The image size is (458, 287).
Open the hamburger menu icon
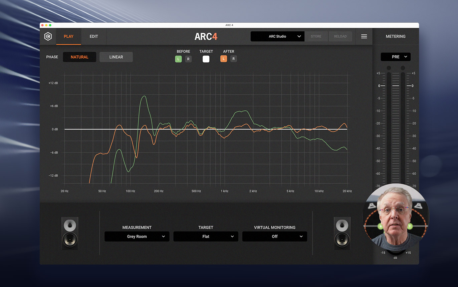coord(364,36)
